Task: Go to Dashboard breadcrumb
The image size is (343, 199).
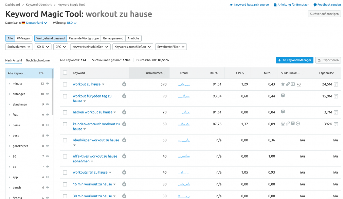Action: pos(13,5)
